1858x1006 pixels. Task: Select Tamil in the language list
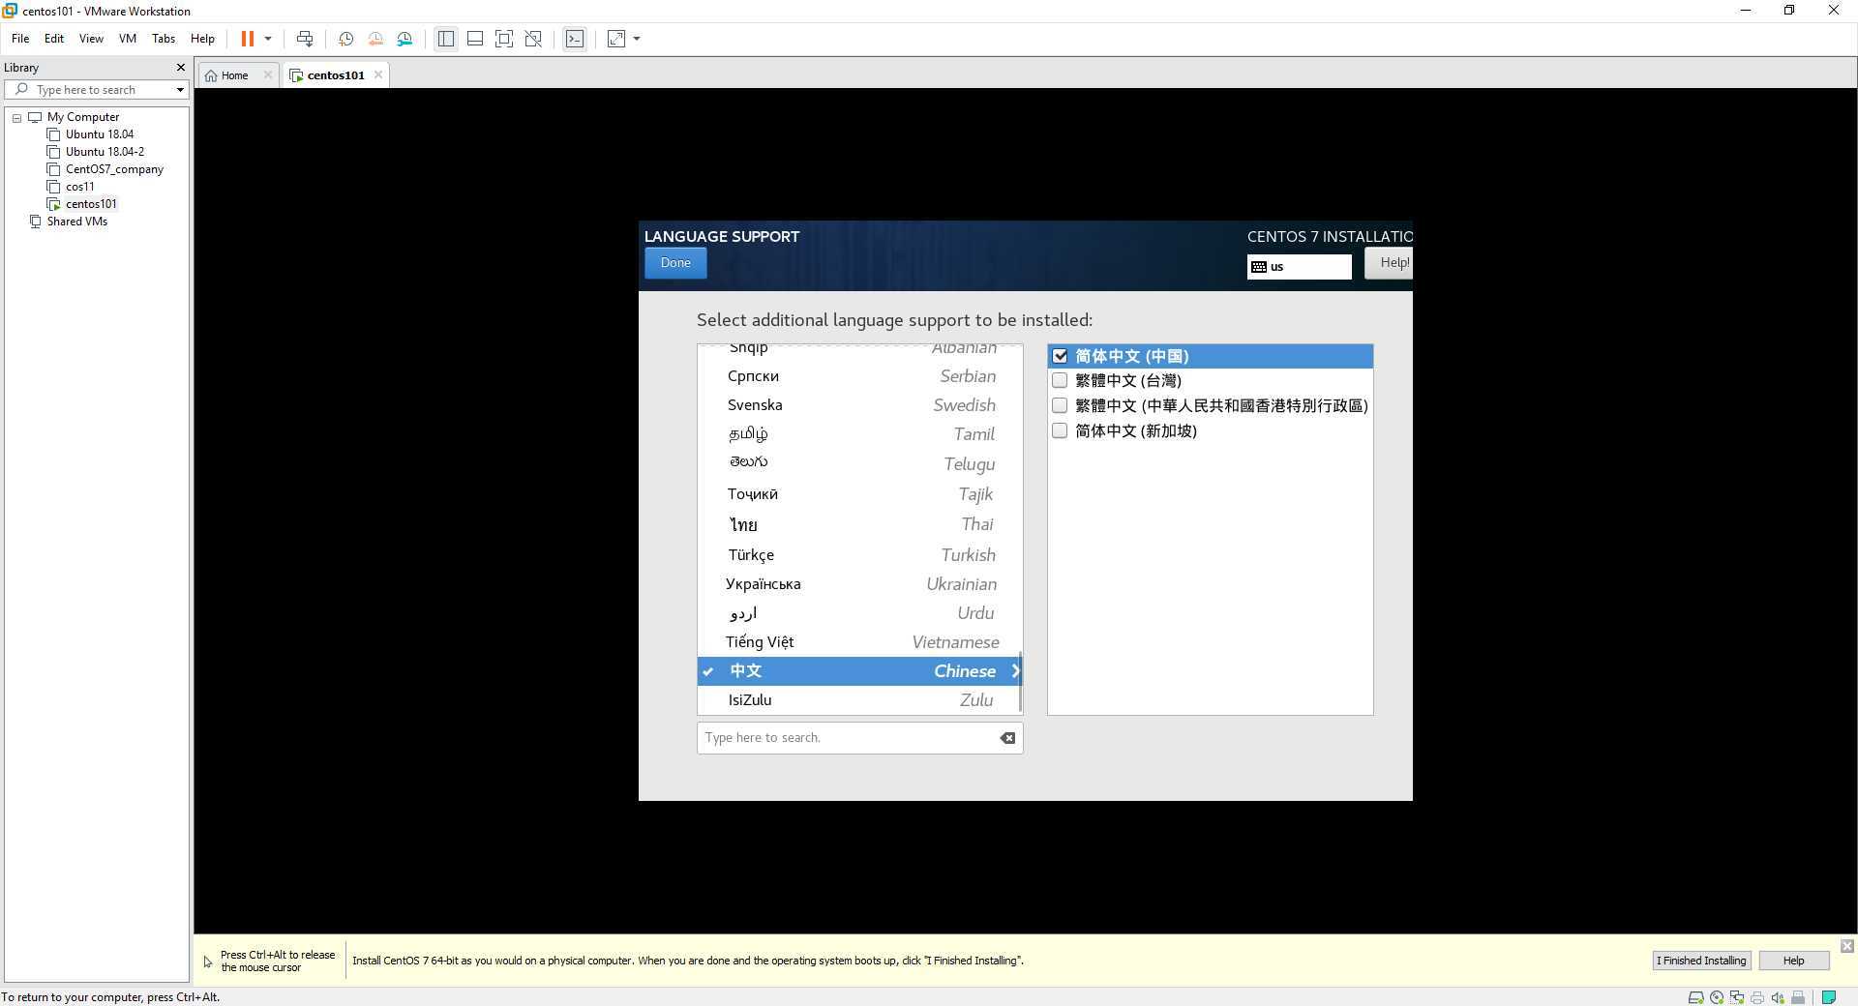pyautogui.click(x=859, y=434)
